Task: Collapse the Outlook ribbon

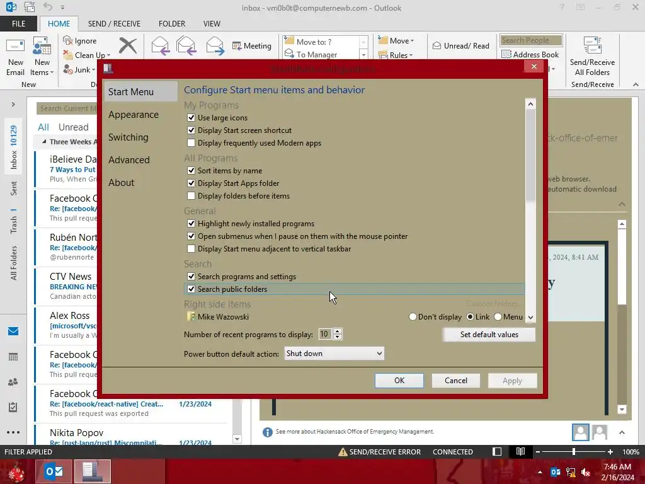Action: (636, 84)
